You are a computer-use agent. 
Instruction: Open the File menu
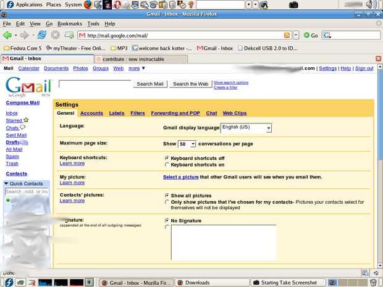tap(7, 23)
